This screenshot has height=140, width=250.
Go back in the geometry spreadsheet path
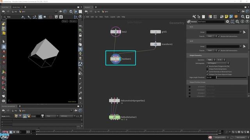(4, 110)
